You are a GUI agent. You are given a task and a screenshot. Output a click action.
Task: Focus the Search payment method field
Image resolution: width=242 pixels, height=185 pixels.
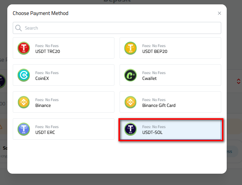117,28
